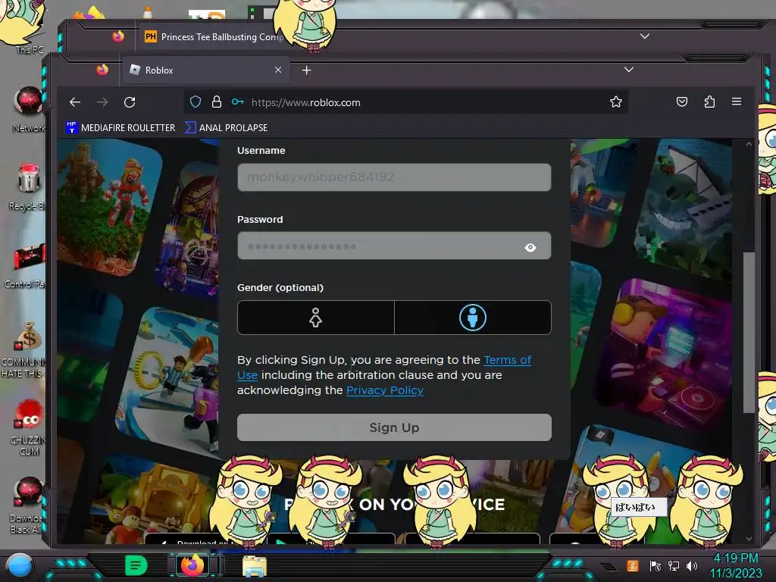Select the Recycle Bin desktop icon
Viewport: 776px width, 582px height.
tap(28, 187)
